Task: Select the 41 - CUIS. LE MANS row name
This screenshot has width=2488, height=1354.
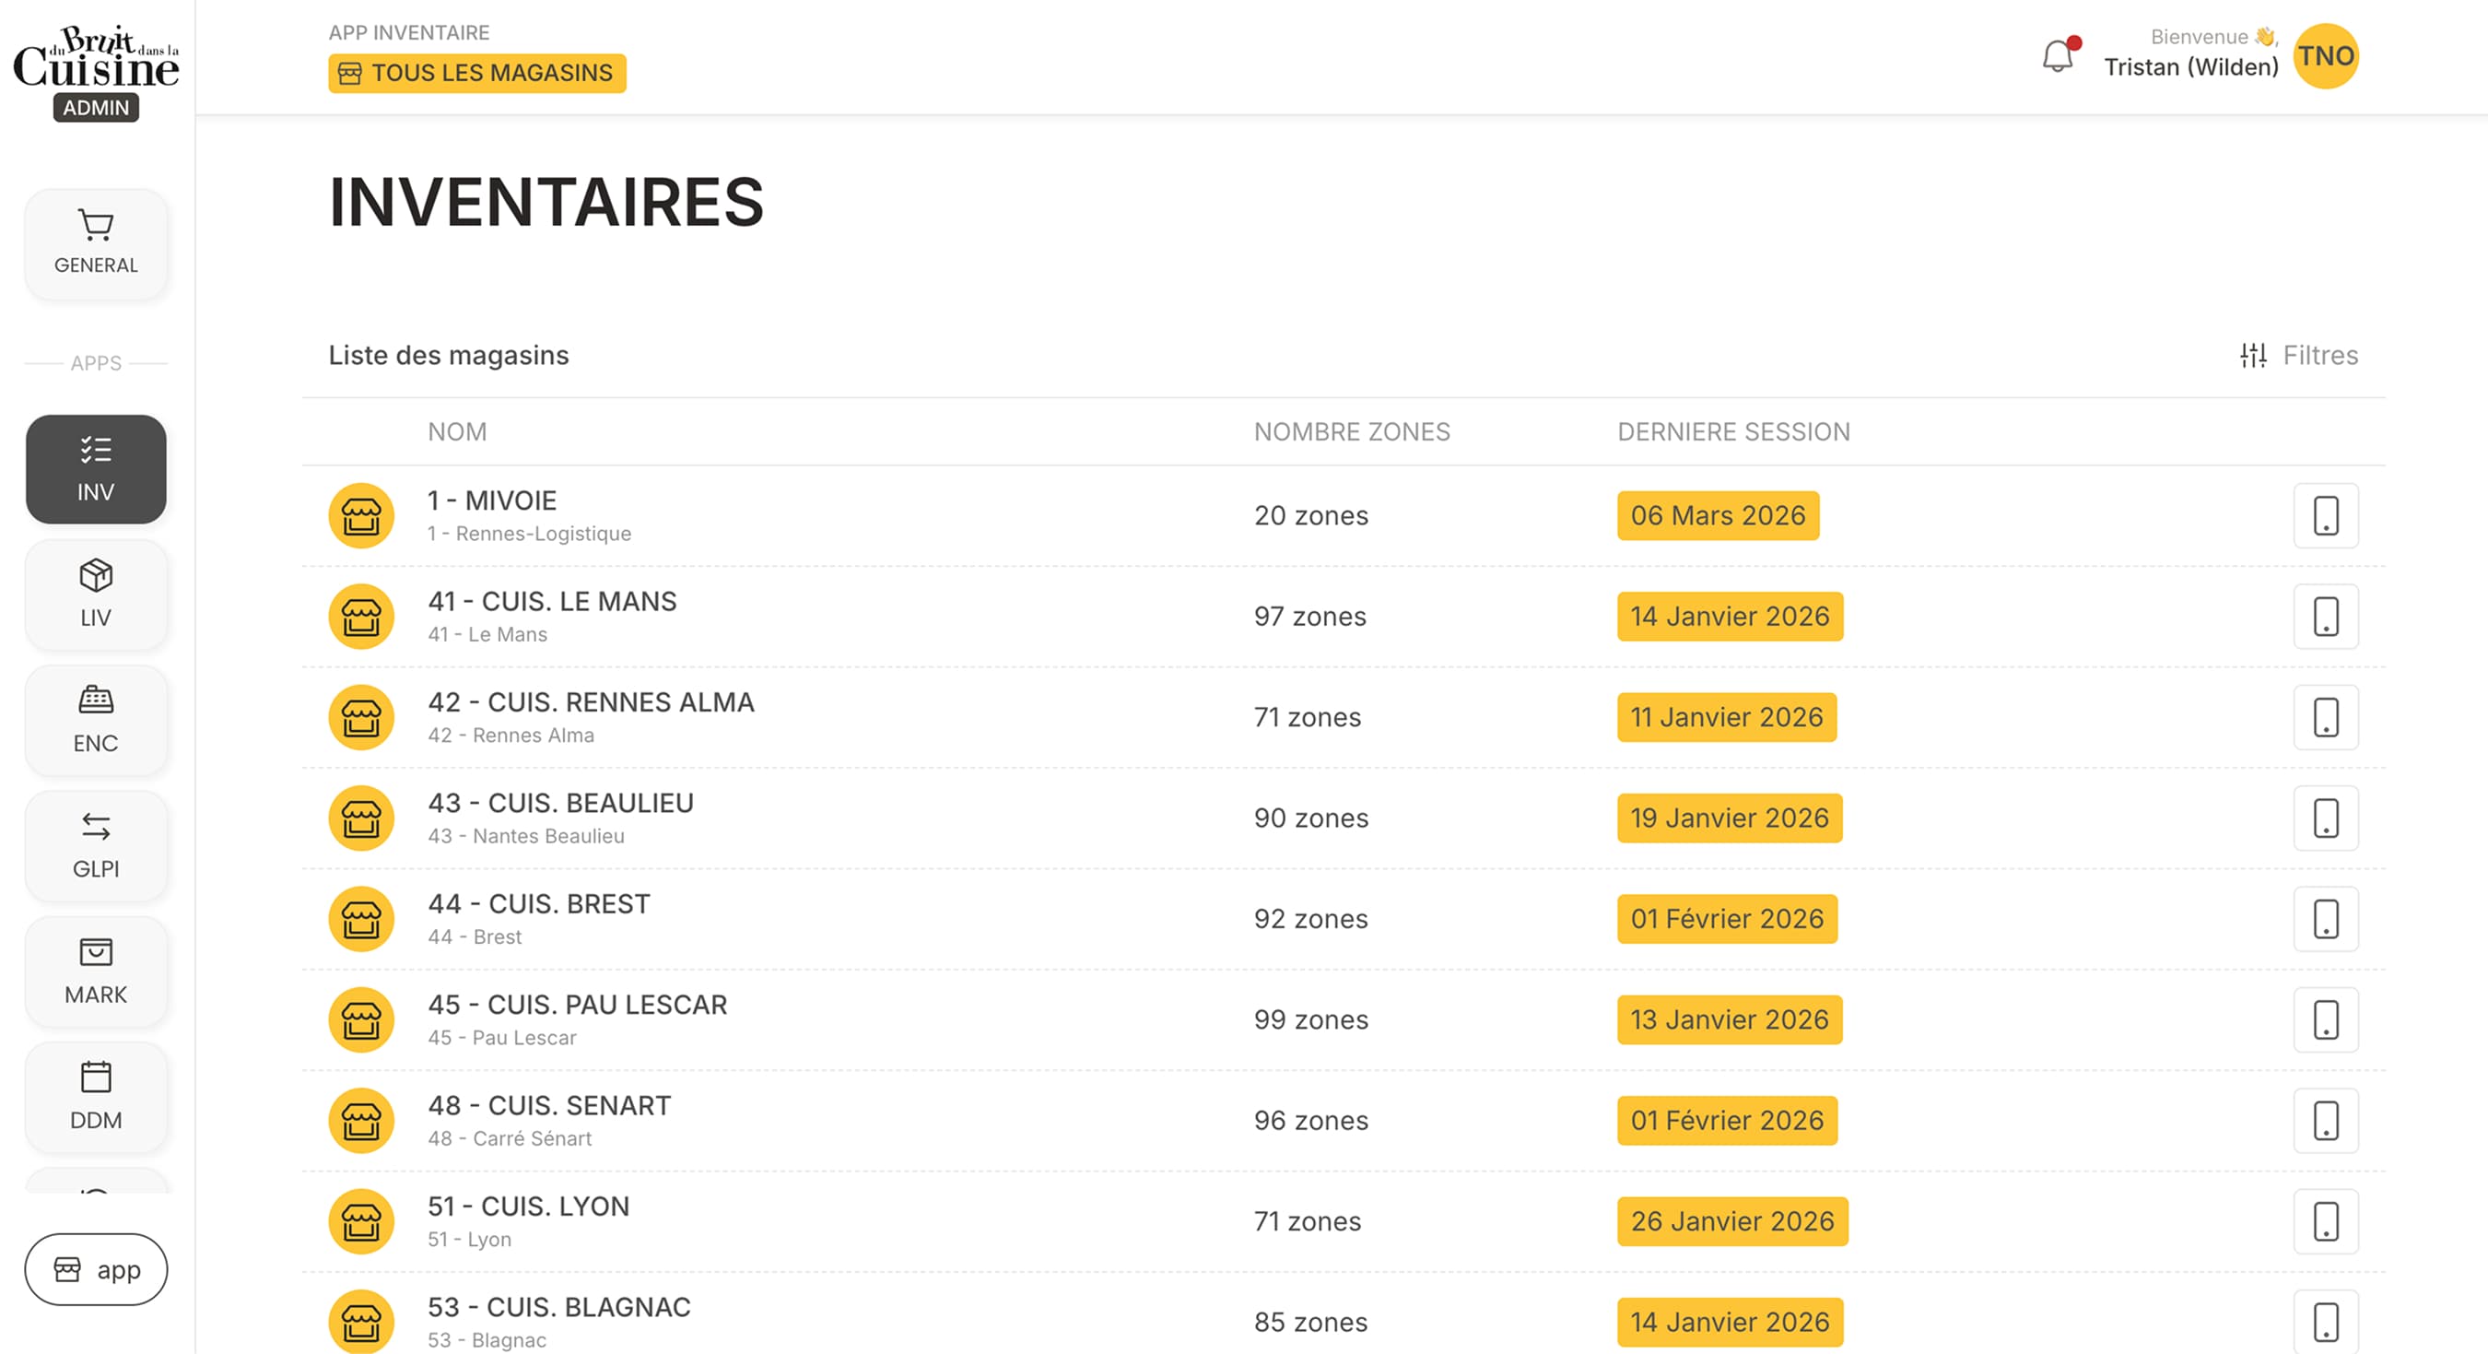Action: (553, 602)
